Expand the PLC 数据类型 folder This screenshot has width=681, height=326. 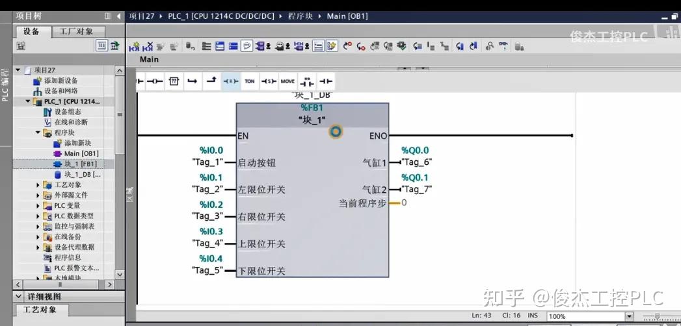coord(38,216)
